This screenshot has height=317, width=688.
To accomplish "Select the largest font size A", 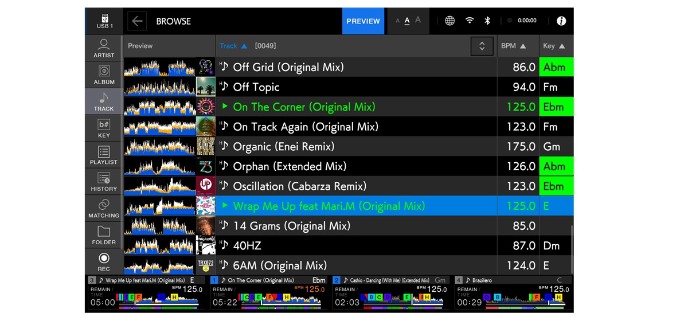I will 418,21.
